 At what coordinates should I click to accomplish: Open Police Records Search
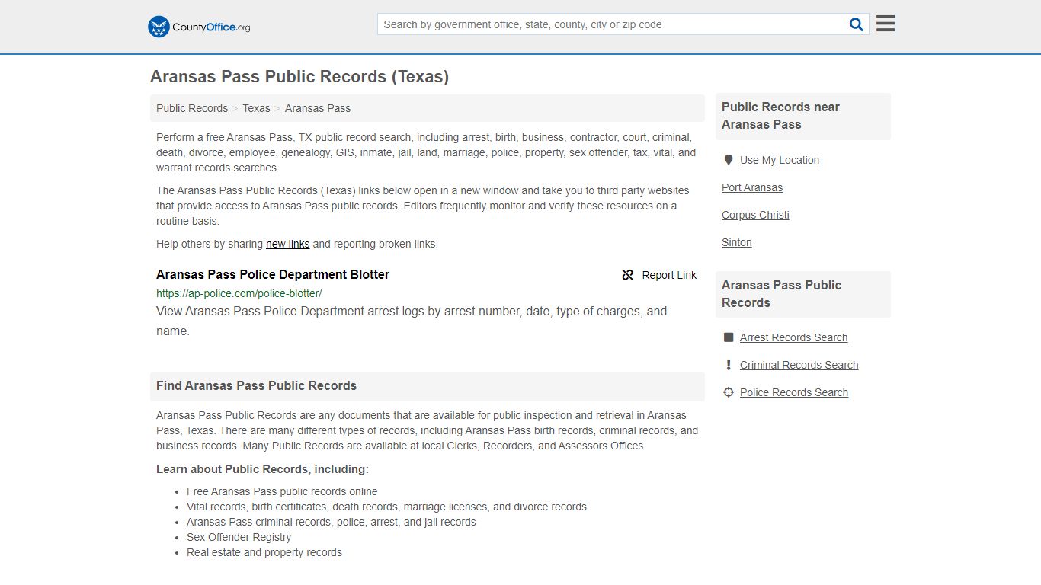(x=794, y=392)
